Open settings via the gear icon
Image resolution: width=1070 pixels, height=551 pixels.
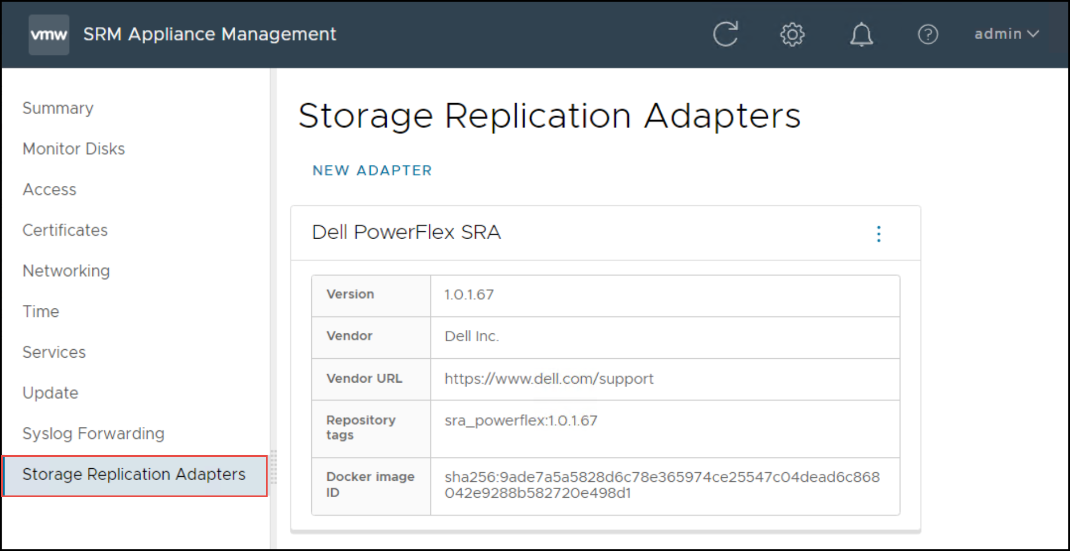[x=792, y=35]
